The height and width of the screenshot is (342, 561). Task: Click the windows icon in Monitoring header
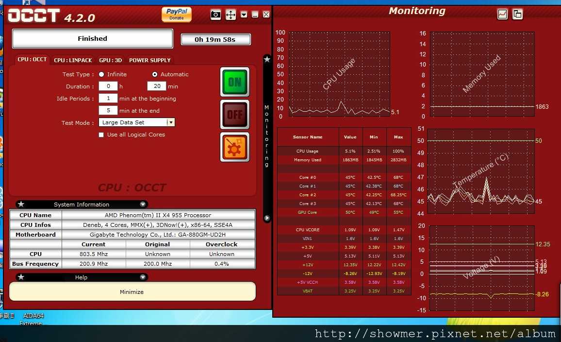517,14
